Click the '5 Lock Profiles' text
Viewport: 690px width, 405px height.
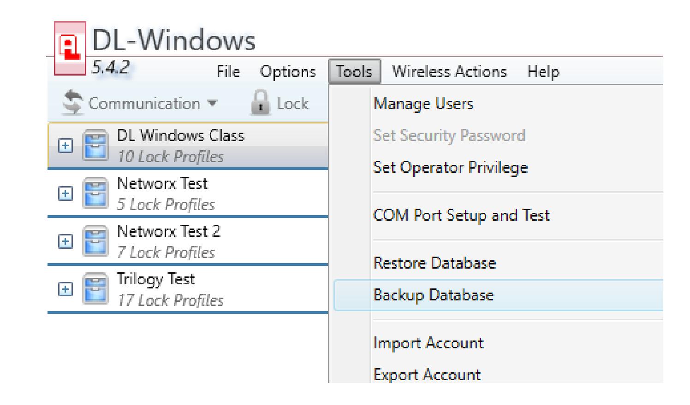(x=166, y=205)
